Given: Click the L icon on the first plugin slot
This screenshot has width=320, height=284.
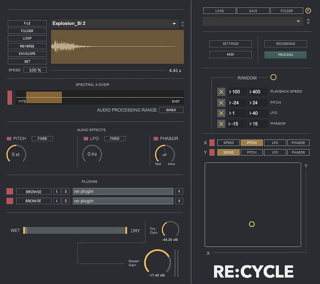Looking at the screenshot, I should [x=57, y=191].
